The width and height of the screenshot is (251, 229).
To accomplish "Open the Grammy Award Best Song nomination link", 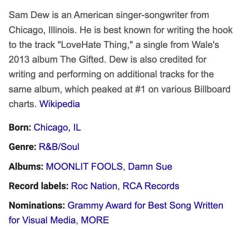I will tap(145, 205).
